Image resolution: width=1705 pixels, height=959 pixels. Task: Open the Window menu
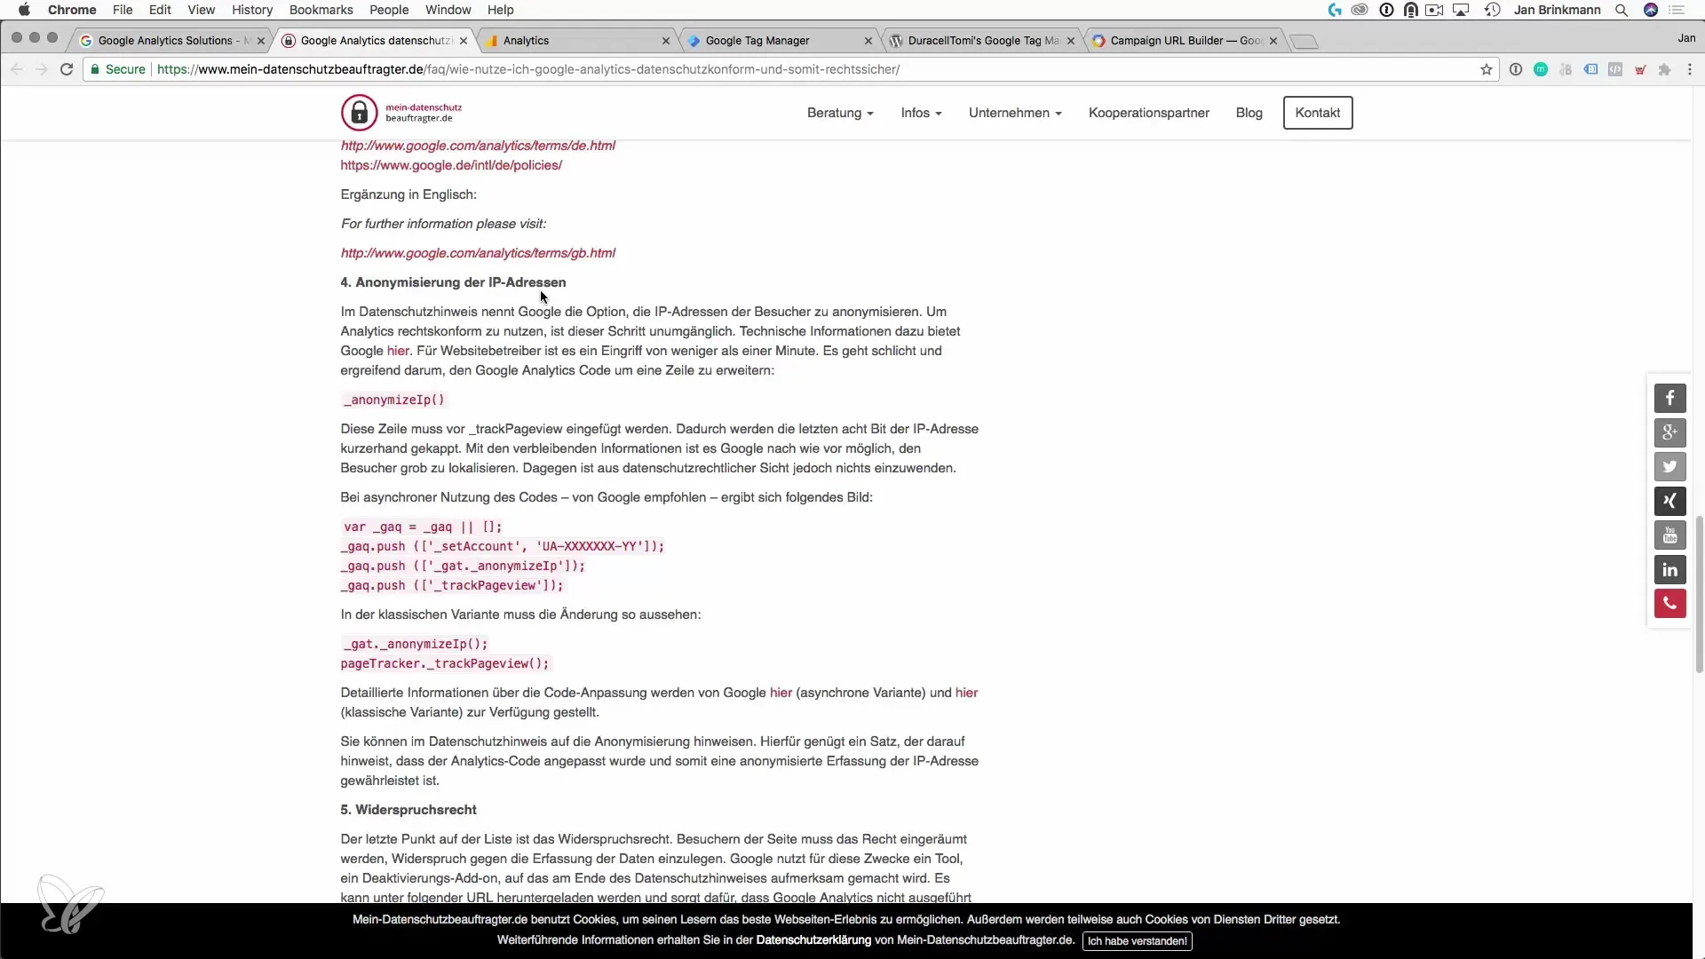(448, 10)
